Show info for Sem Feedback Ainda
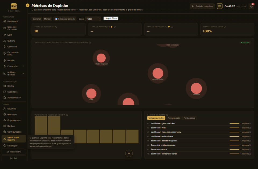Screen dimensions: 258x169 point(225,27)
